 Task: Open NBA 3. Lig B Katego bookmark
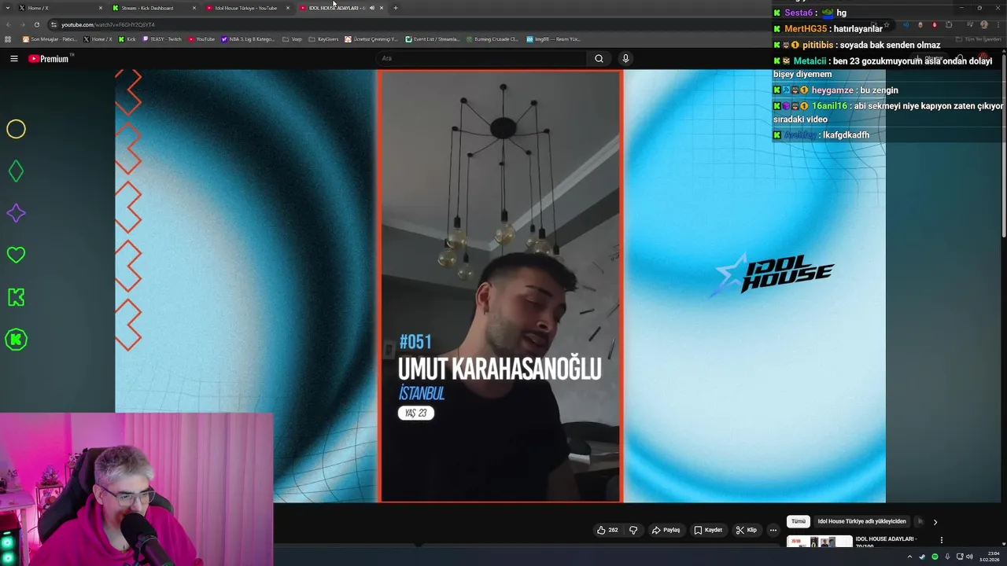[248, 39]
